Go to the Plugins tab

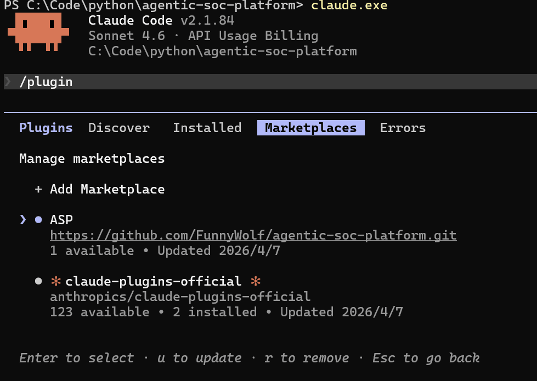pos(46,127)
